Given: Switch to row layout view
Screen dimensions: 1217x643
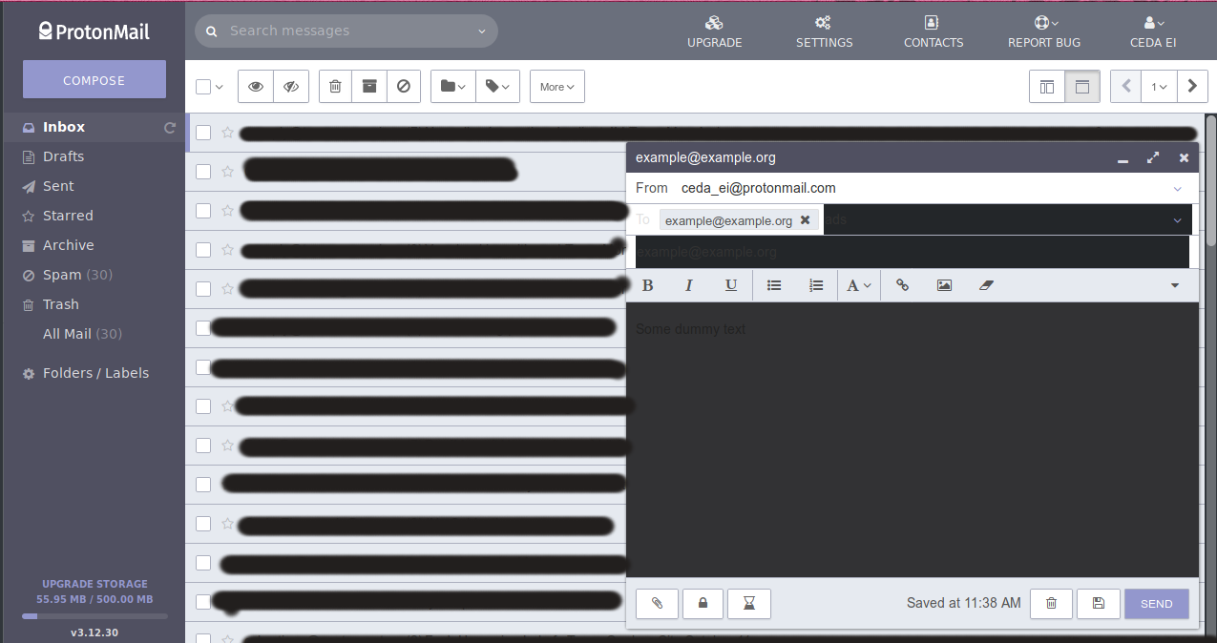Looking at the screenshot, I should 1082,87.
